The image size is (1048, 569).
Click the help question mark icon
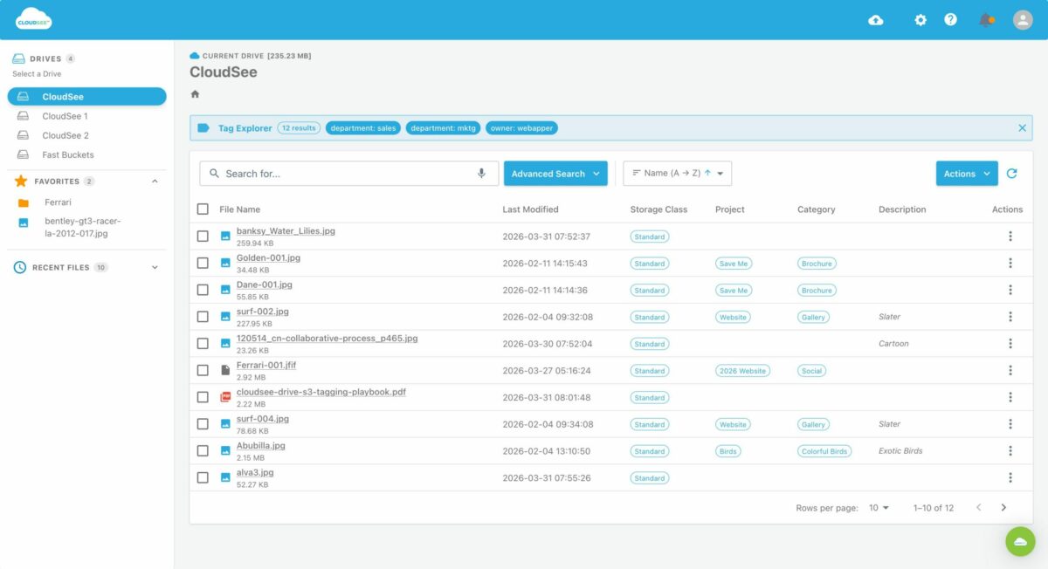pyautogui.click(x=950, y=18)
